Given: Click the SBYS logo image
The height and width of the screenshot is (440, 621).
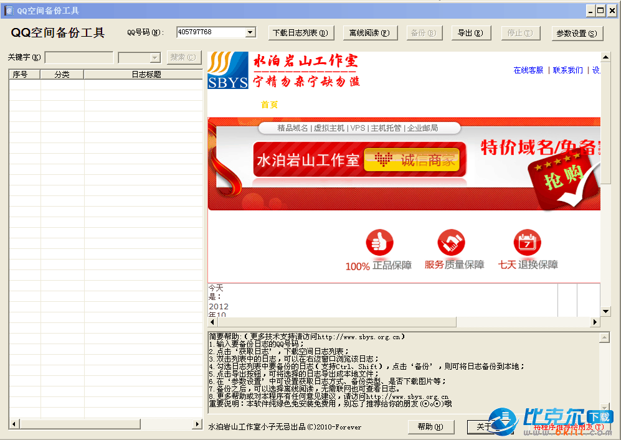Looking at the screenshot, I should click(228, 70).
